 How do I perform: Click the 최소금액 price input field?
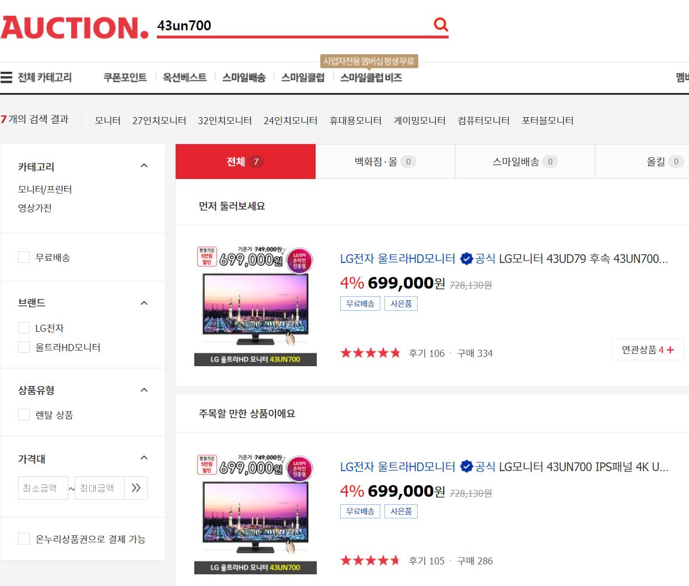point(43,488)
